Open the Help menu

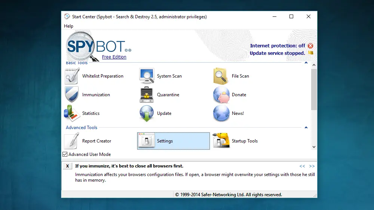click(x=68, y=26)
